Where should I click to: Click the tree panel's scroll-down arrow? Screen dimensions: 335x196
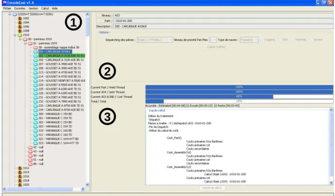pyautogui.click(x=87, y=184)
